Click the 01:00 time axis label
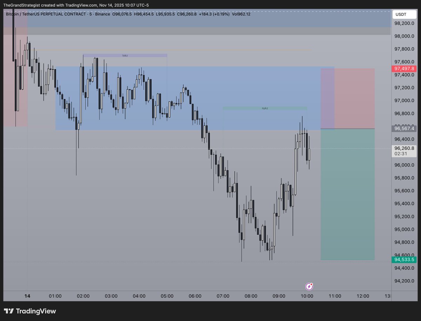The height and width of the screenshot is (321, 421). (x=55, y=296)
